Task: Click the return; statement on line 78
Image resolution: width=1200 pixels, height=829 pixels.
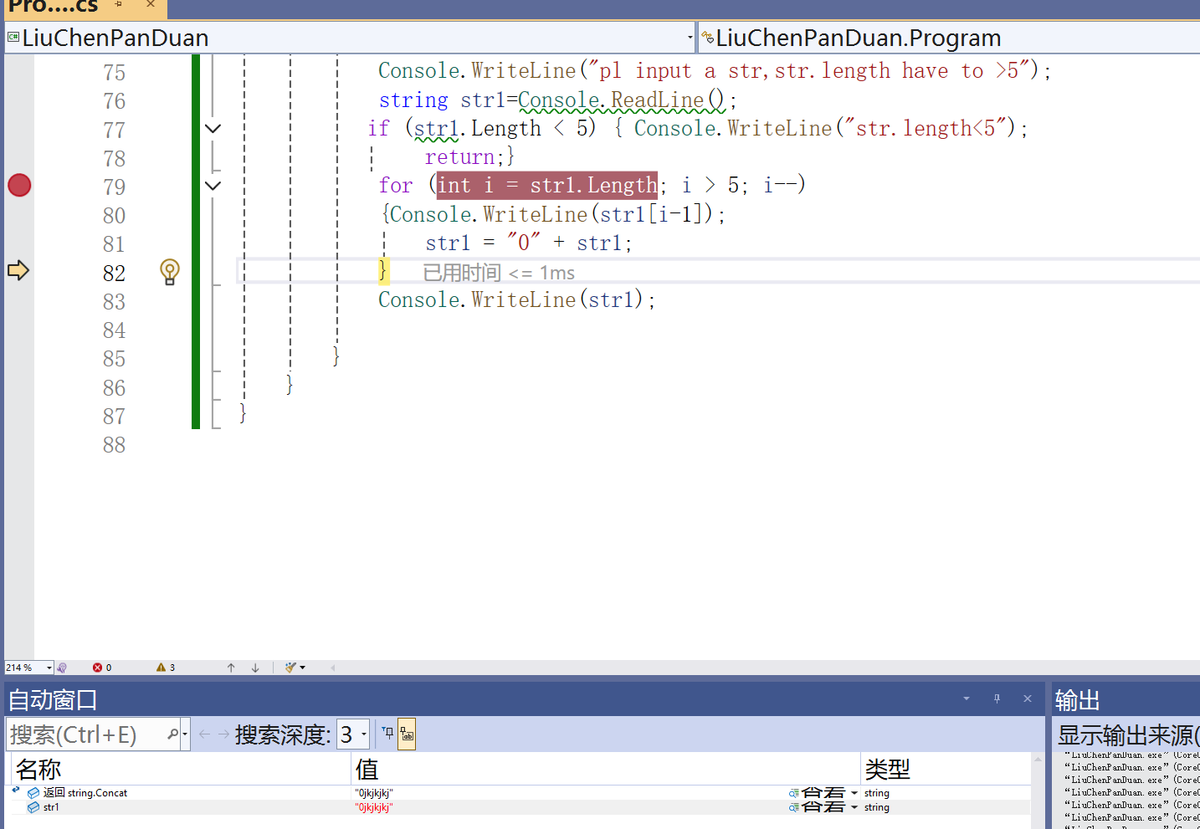Action: point(464,157)
